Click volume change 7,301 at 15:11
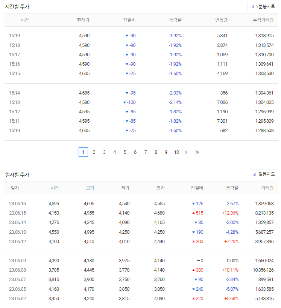 (222, 121)
